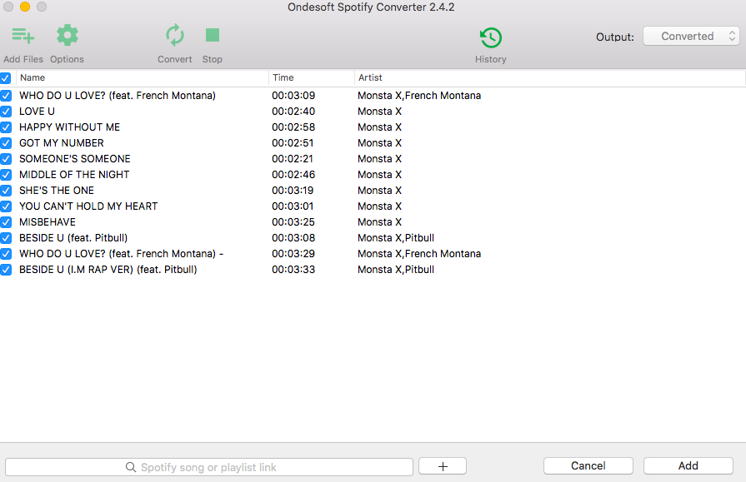
Task: Open the Output folder dropdown
Action: (x=691, y=36)
